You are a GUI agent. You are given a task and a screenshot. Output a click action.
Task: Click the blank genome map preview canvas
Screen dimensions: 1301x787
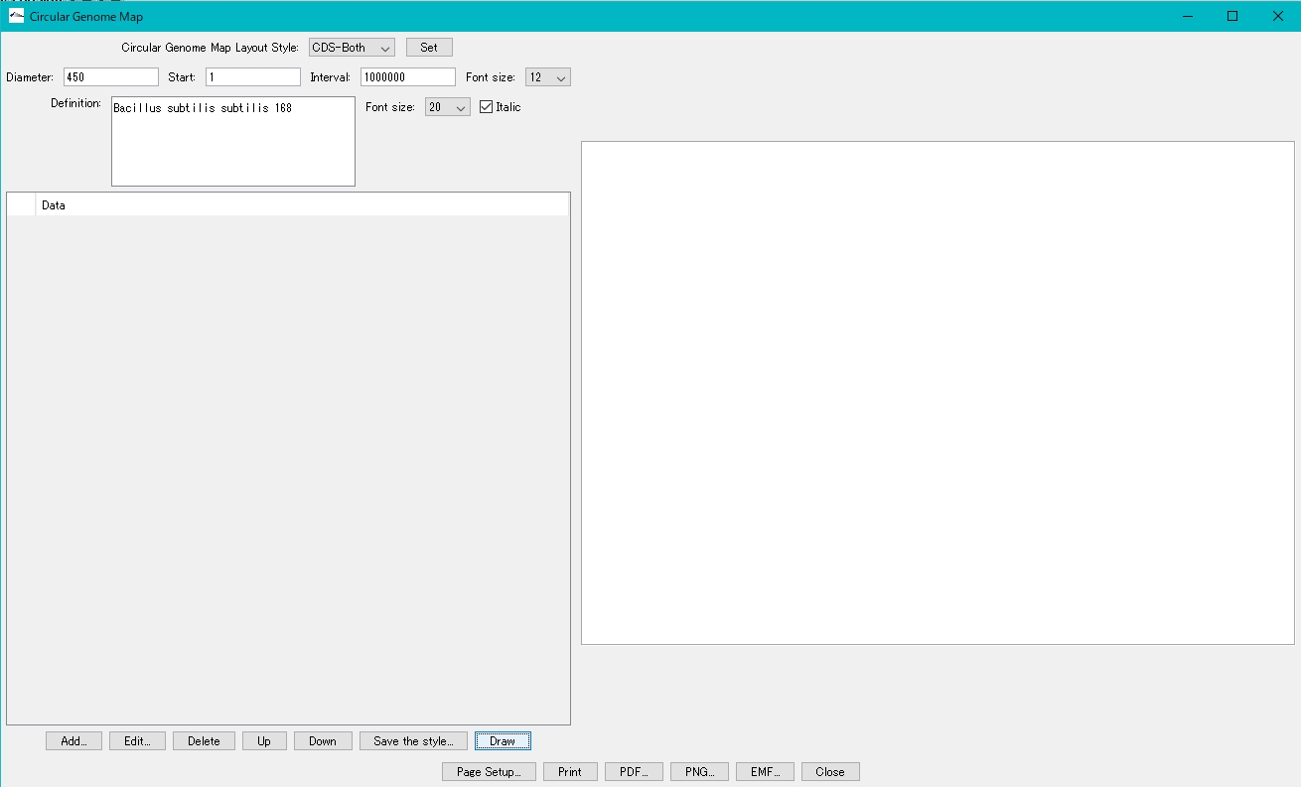[x=938, y=393]
